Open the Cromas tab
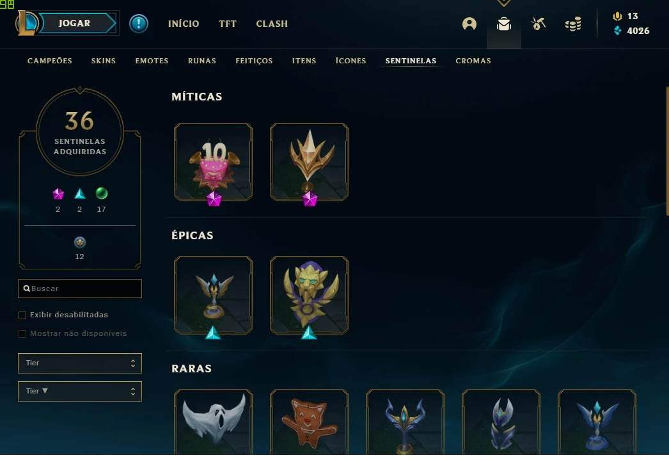 point(473,61)
